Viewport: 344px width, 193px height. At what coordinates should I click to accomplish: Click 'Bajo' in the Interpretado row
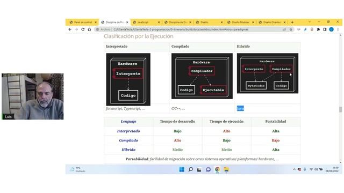click(177, 131)
